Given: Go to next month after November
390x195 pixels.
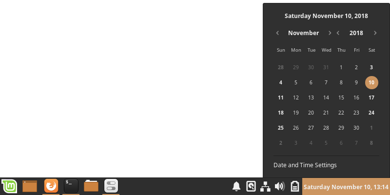Looking at the screenshot, I should 330,33.
